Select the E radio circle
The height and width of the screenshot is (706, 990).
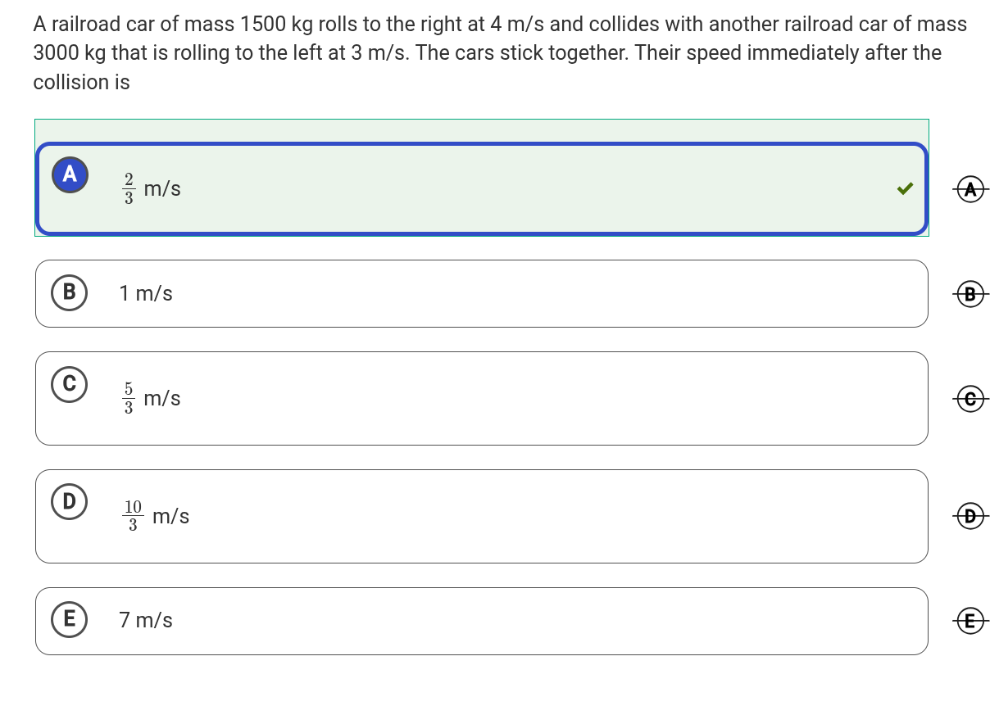point(70,619)
